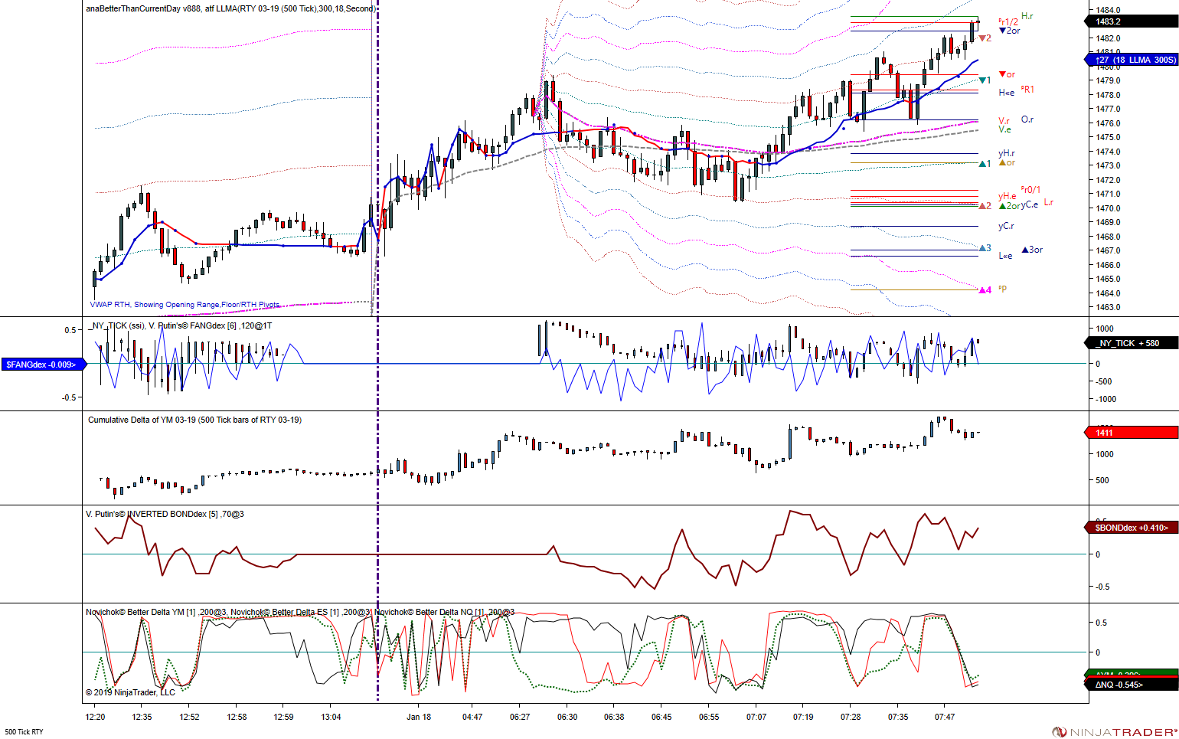The image size is (1179, 739).
Task: Click the 06:27 time axis label
Action: tap(520, 717)
